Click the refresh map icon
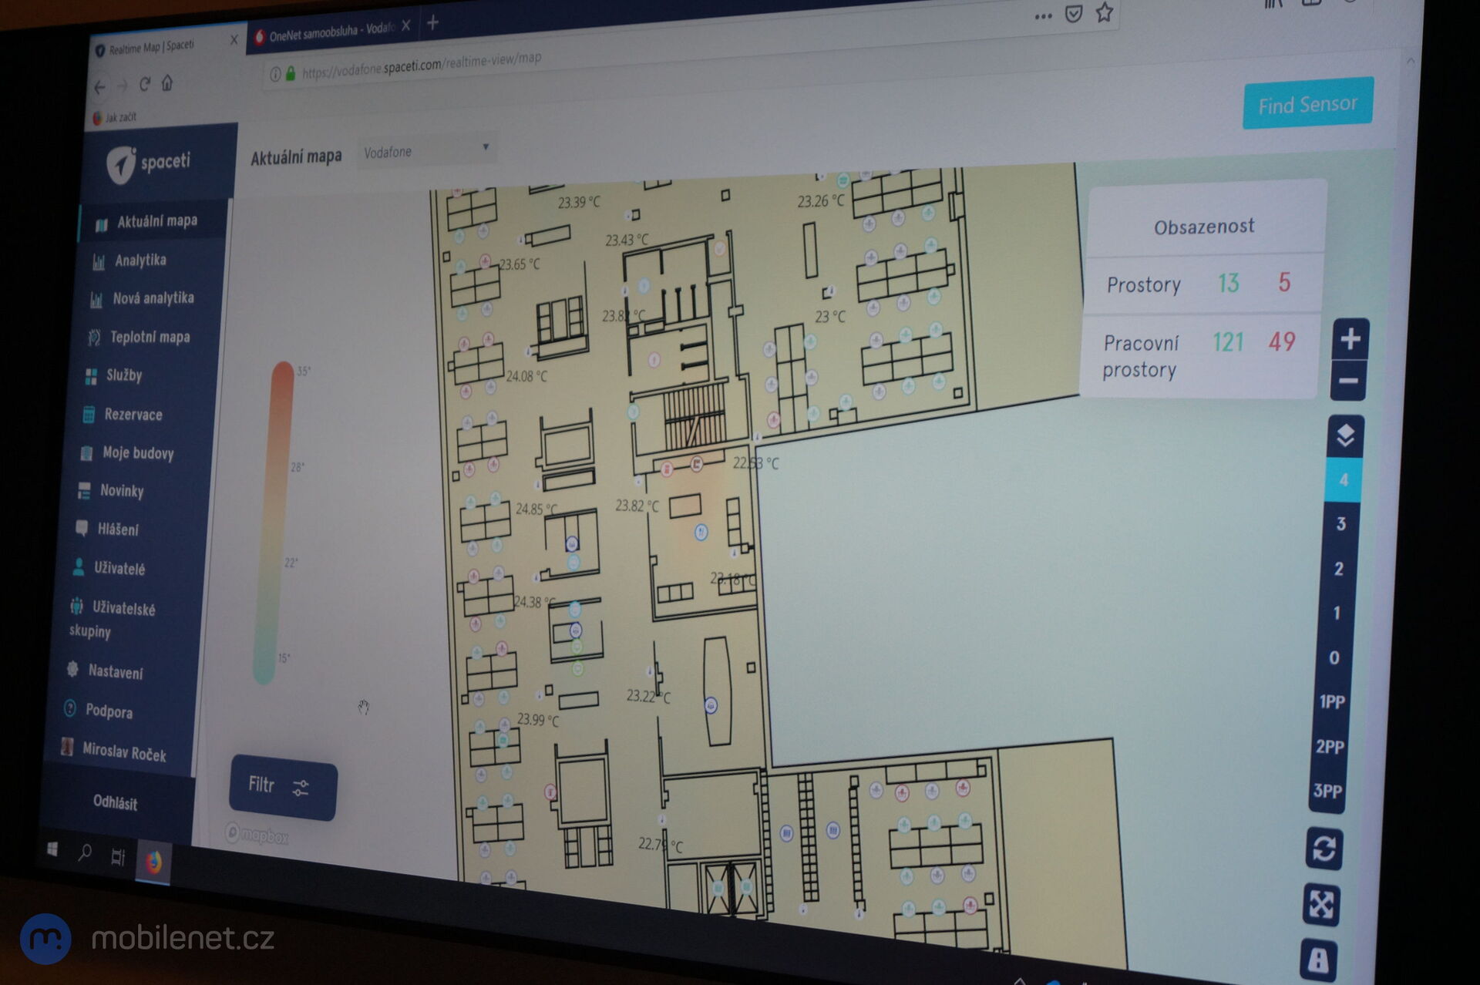This screenshot has height=985, width=1480. [x=1324, y=849]
